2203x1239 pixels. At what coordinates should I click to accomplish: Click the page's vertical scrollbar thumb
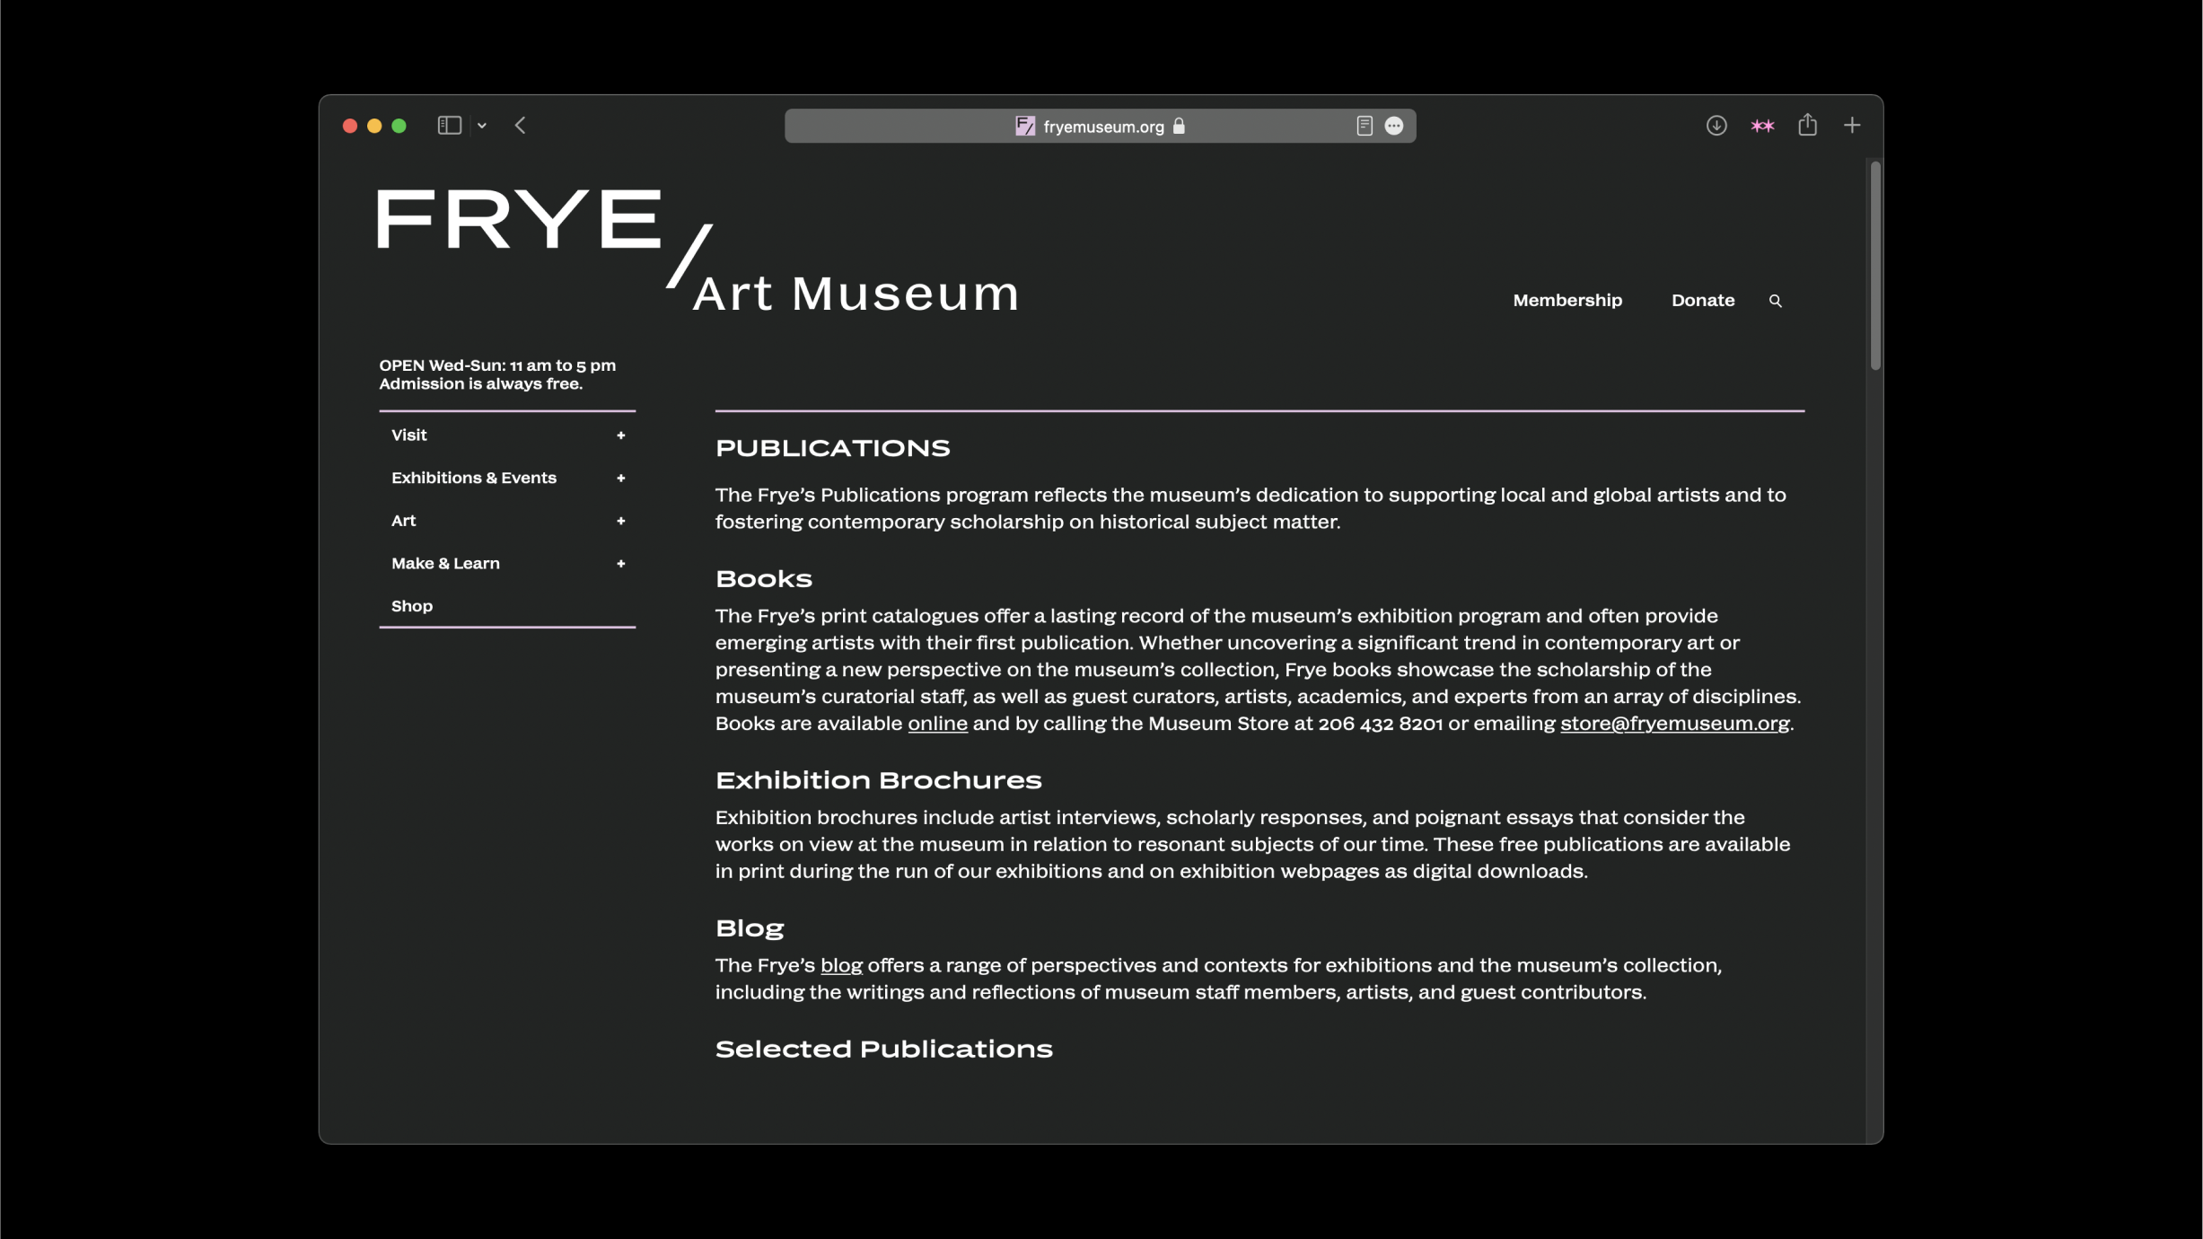click(x=1874, y=265)
